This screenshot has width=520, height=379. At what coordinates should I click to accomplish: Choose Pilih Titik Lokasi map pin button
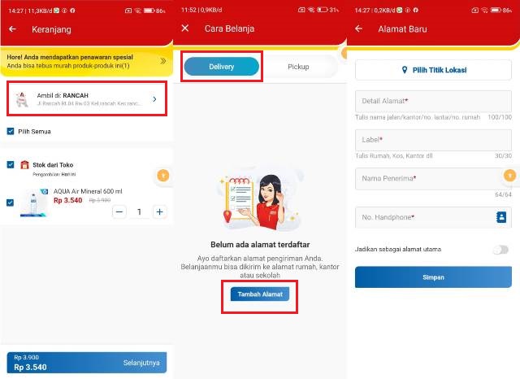[433, 70]
